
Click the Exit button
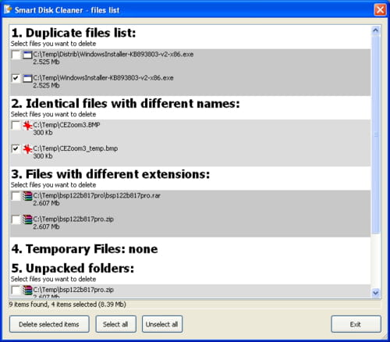point(356,324)
